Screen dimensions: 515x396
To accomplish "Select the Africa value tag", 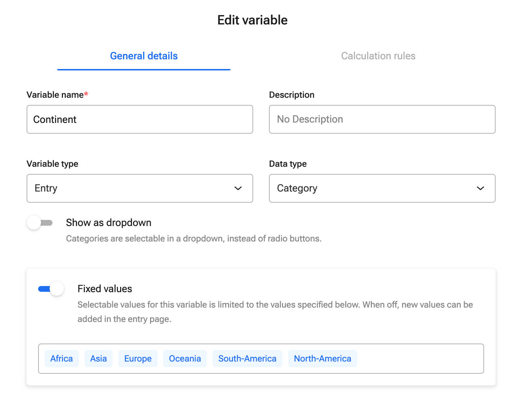I will (x=61, y=359).
